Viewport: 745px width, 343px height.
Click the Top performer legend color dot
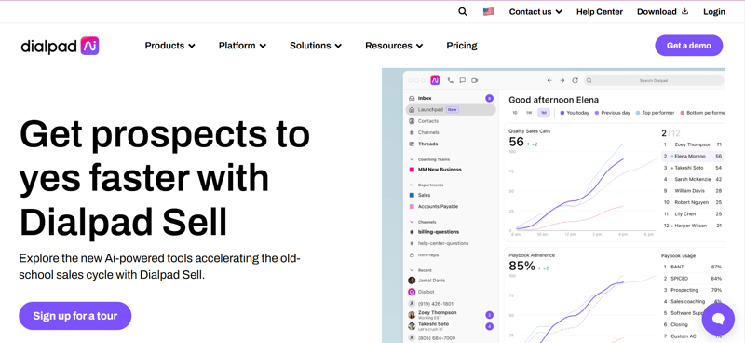tap(638, 113)
